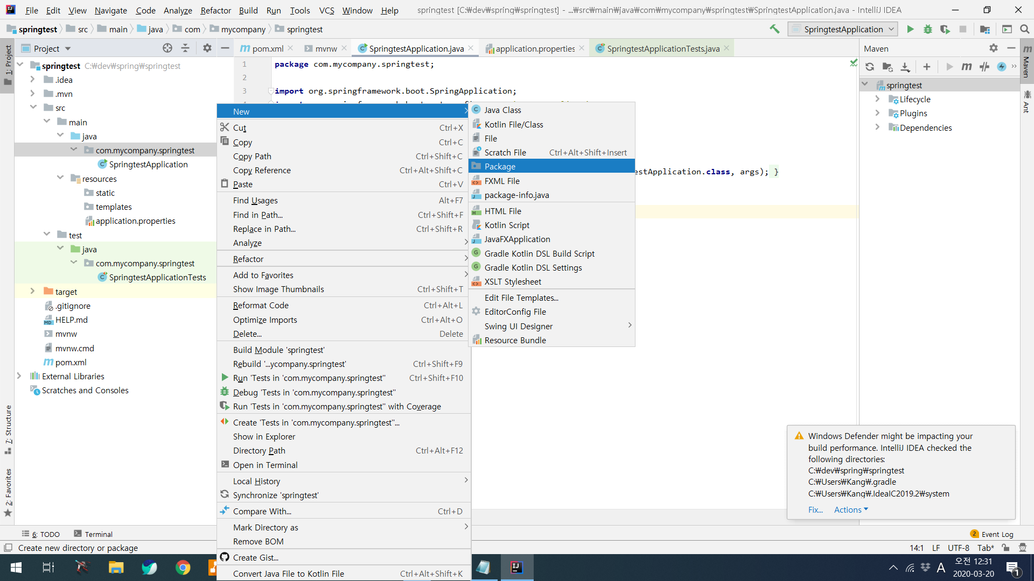Click the LF line separator indicator
Screen dimensions: 1034x581
coord(936,548)
